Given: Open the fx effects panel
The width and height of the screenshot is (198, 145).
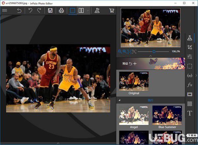Looking at the screenshot, I should click(x=190, y=85).
